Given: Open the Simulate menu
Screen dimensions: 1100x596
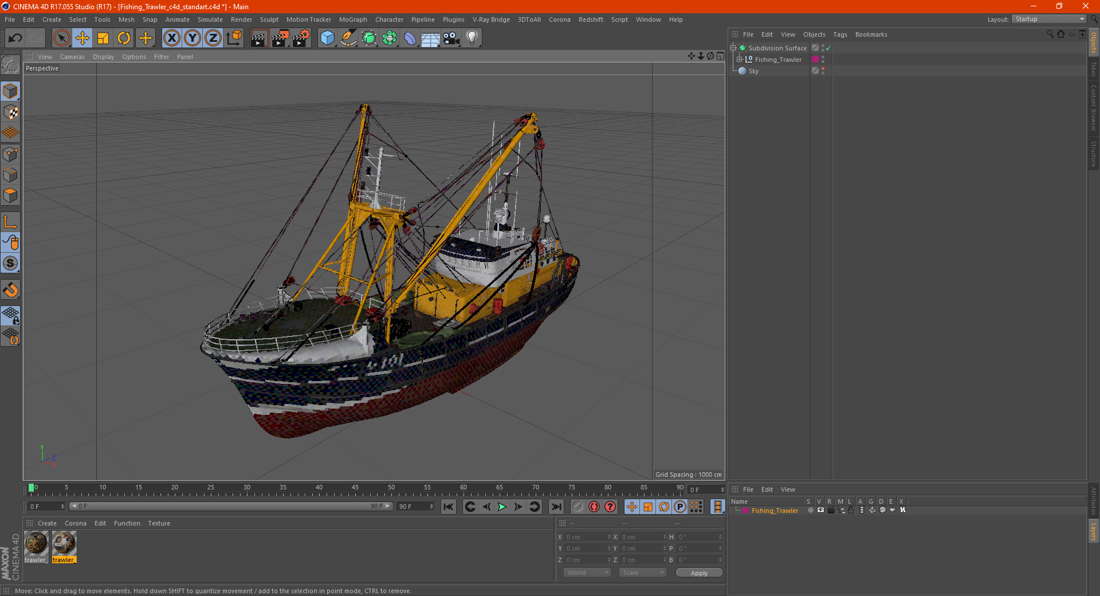Looking at the screenshot, I should click(210, 19).
